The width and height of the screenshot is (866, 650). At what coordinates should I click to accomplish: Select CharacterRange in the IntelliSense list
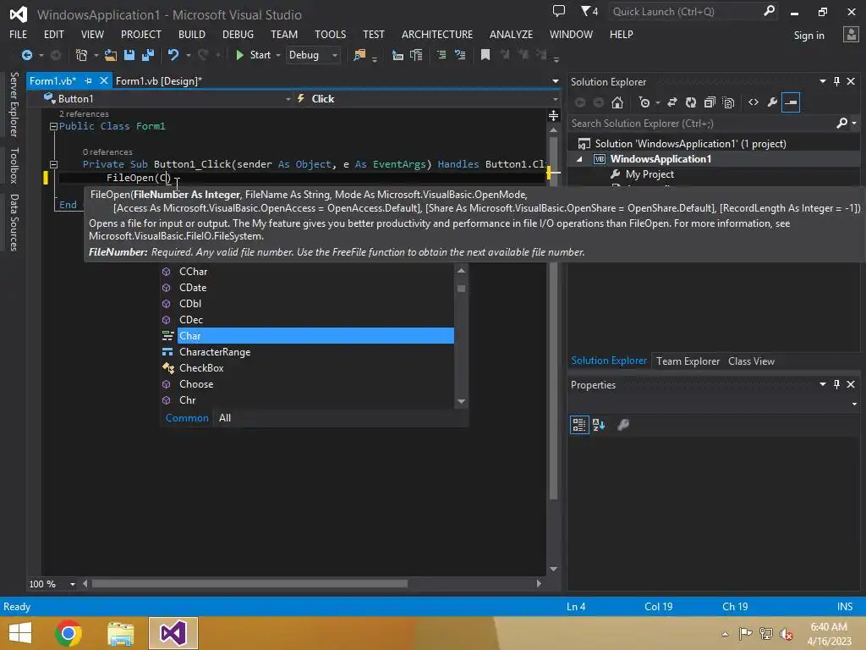pos(307,351)
